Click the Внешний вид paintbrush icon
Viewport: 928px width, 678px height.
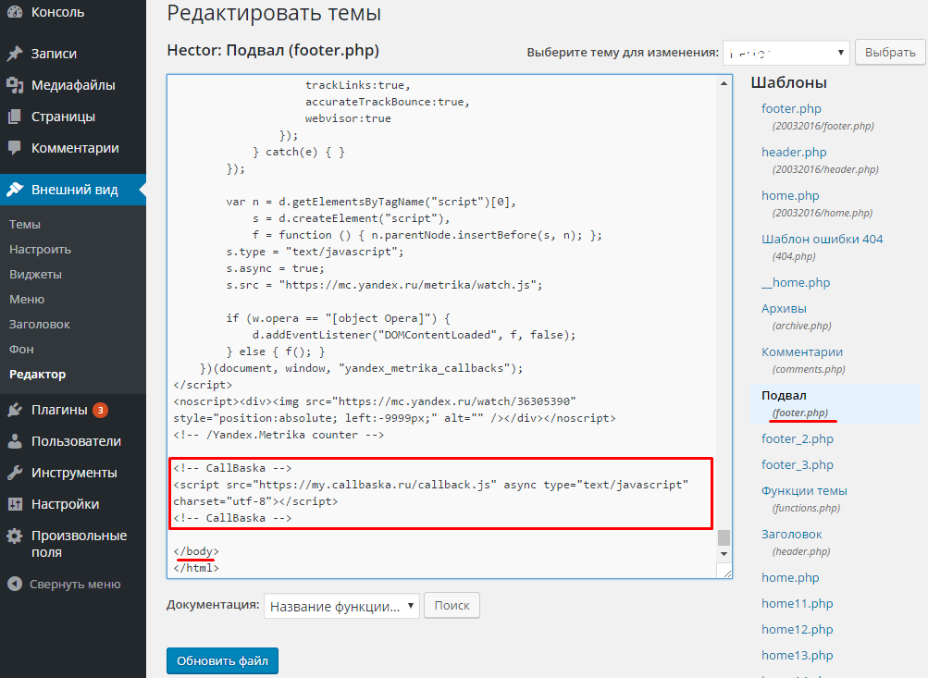[x=15, y=190]
